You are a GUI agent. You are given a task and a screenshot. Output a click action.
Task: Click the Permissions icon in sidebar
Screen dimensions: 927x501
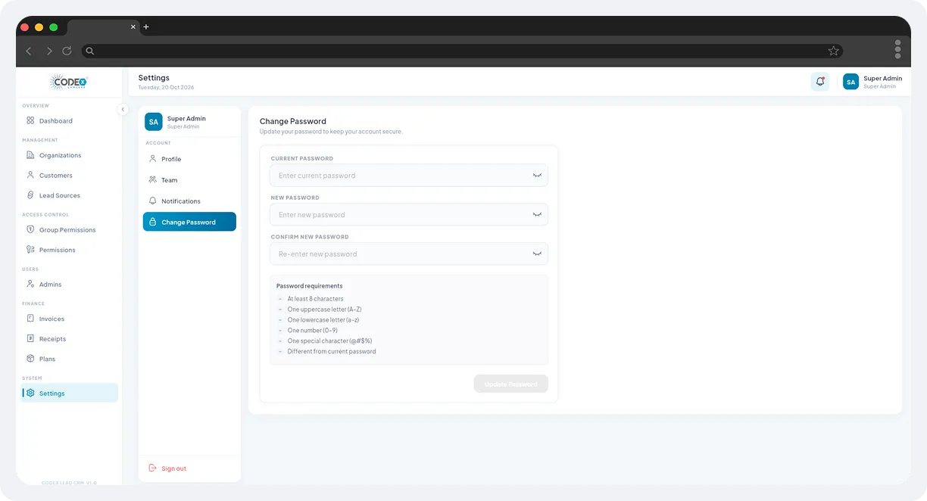click(x=30, y=249)
